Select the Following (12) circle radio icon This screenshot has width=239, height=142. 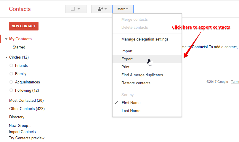pyautogui.click(x=11, y=90)
